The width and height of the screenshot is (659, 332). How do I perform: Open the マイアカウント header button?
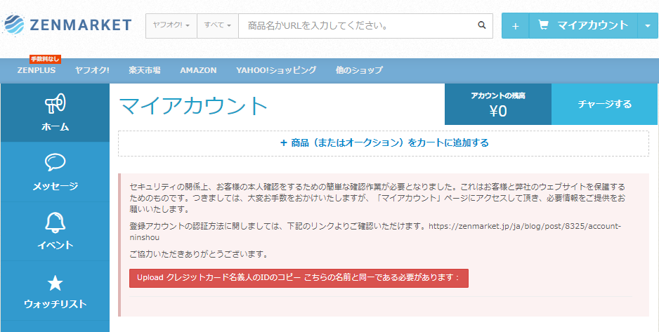tap(583, 25)
